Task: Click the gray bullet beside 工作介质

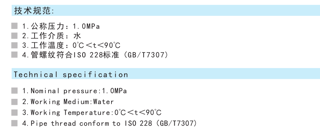Action: click(x=14, y=36)
